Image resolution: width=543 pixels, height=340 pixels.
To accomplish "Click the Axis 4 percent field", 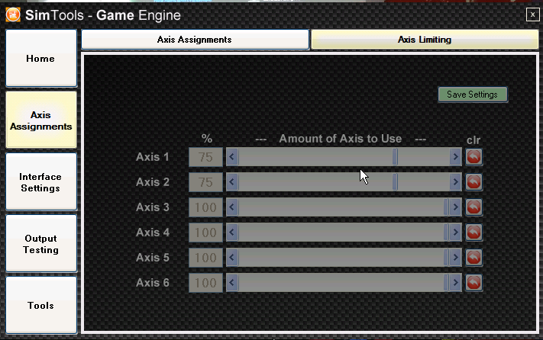I will (x=205, y=233).
